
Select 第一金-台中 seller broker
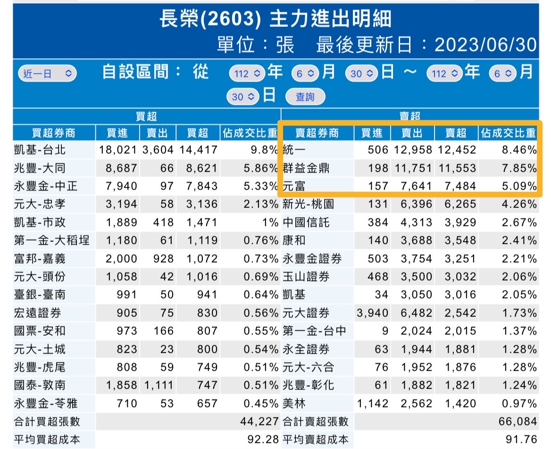point(314,331)
